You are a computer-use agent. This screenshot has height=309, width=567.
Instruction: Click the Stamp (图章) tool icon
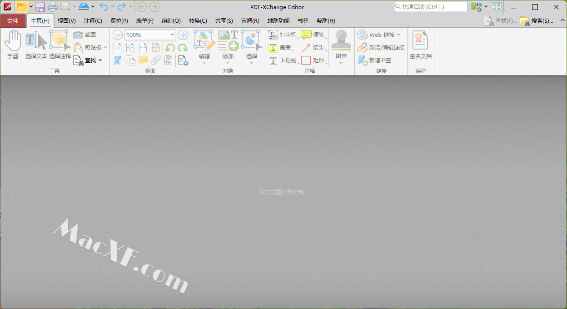click(341, 44)
